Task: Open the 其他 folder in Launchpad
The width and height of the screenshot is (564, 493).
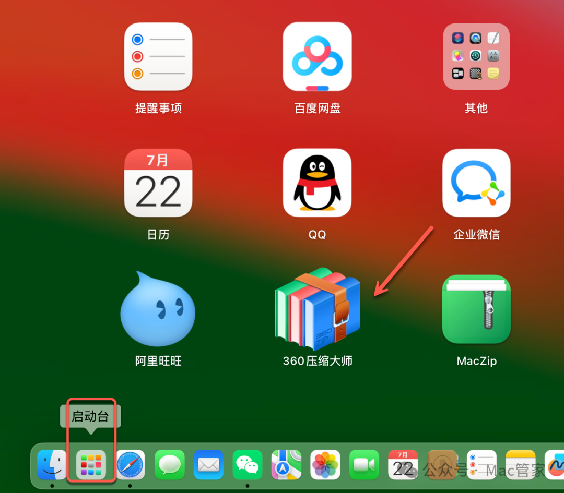Action: coord(476,57)
